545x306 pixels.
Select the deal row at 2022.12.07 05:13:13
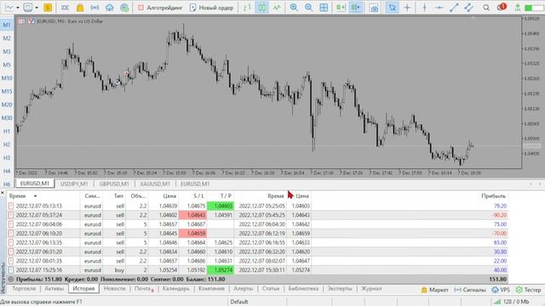pyautogui.click(x=257, y=206)
